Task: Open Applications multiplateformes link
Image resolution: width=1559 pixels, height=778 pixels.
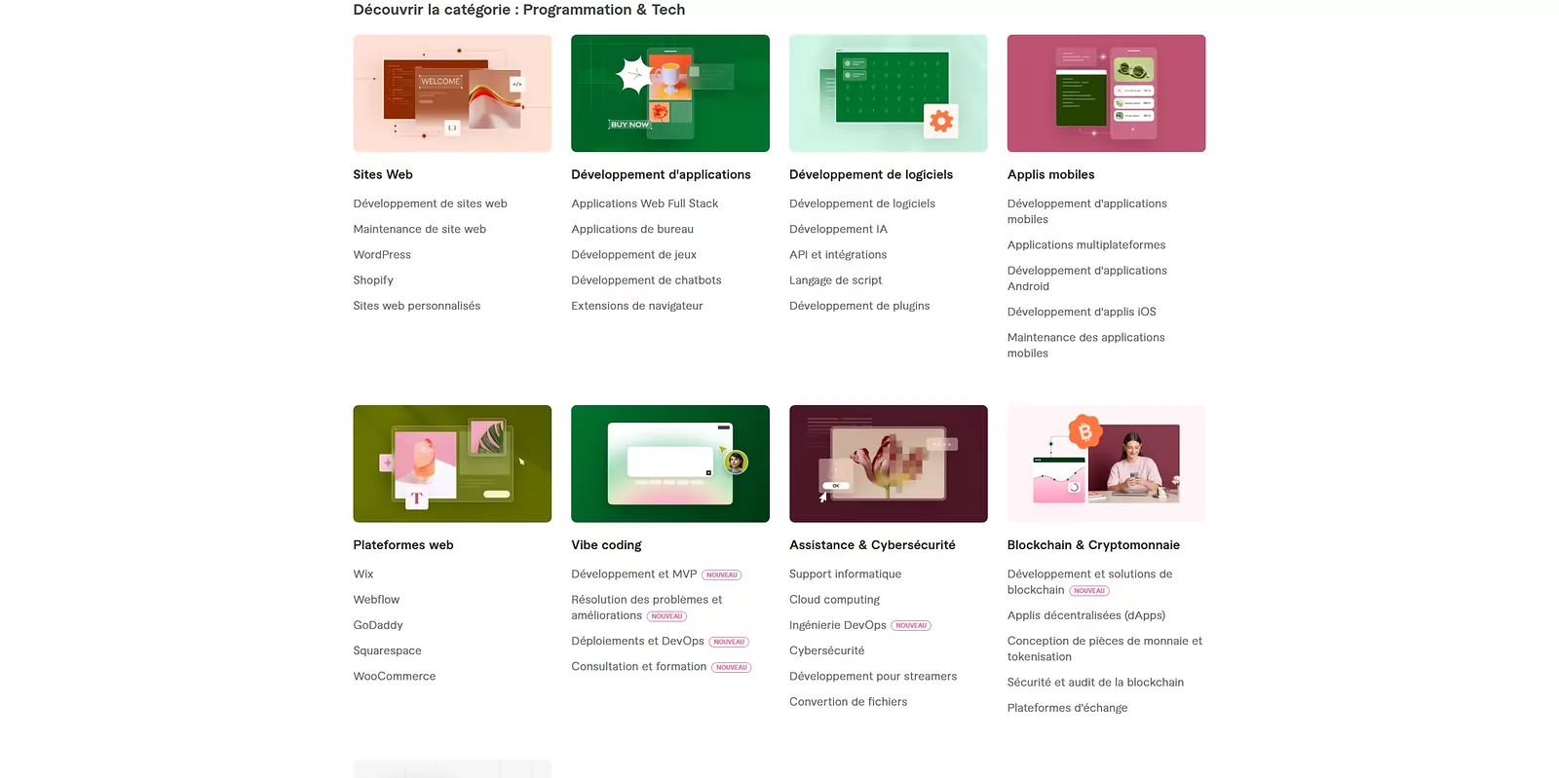Action: click(x=1086, y=245)
